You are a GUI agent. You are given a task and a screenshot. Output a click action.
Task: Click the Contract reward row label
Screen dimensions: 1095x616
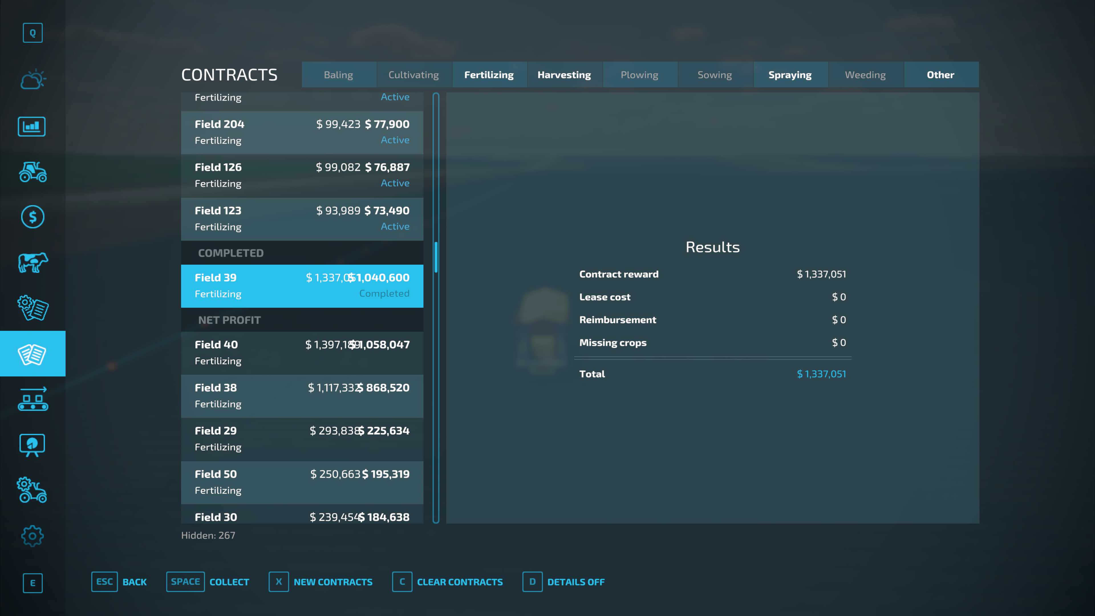[619, 274]
